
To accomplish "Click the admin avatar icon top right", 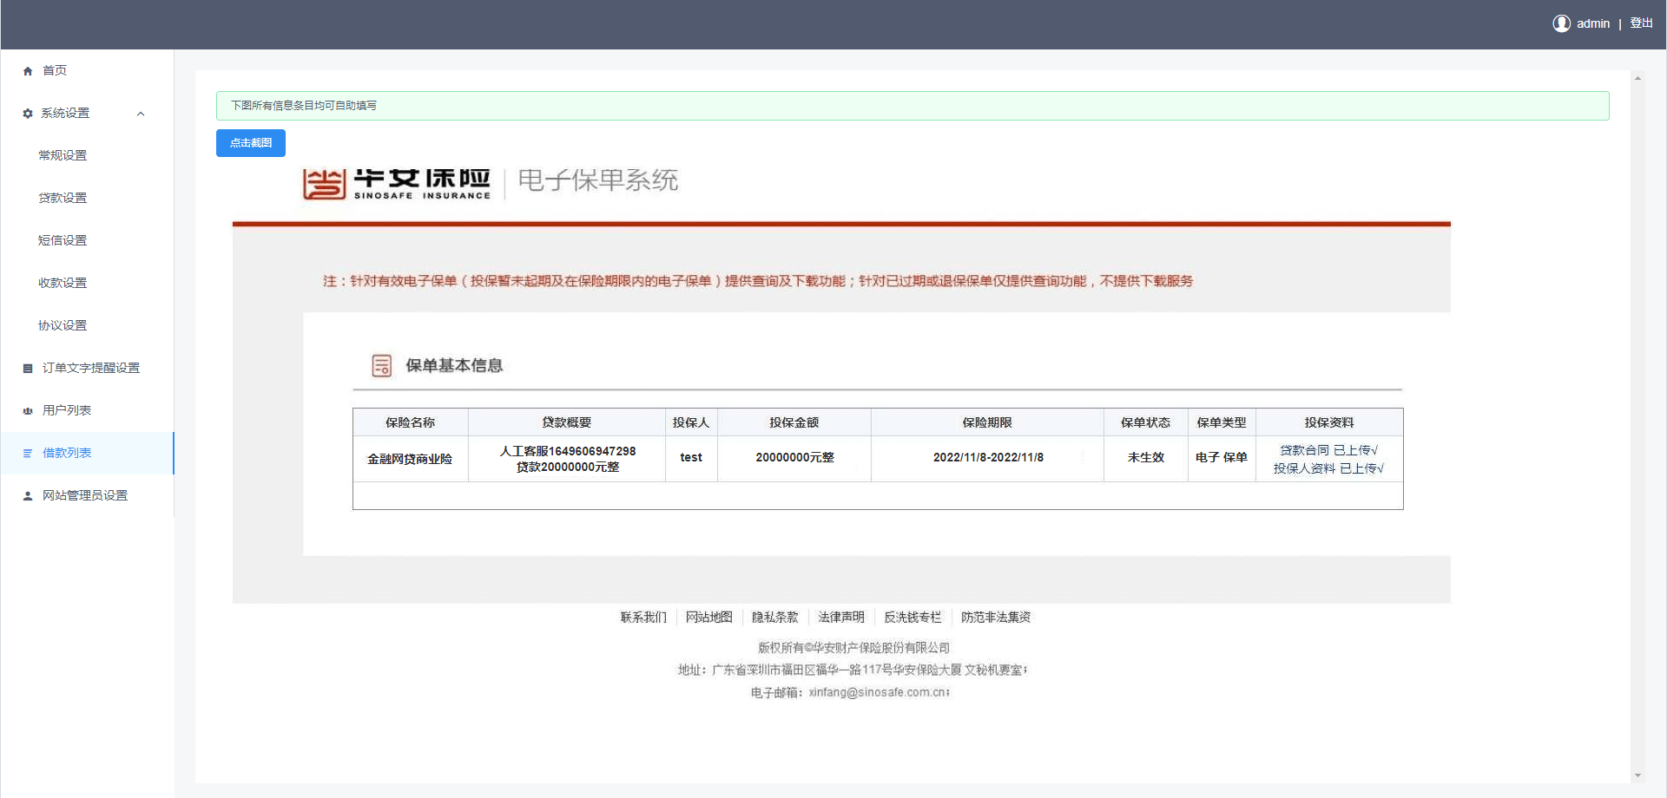I will 1560,23.
